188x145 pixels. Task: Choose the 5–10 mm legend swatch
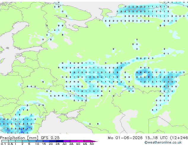[x=33, y=141]
